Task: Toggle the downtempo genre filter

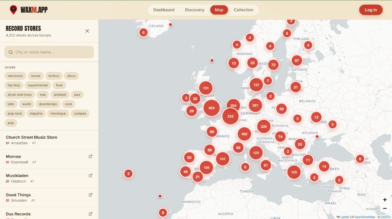Action: click(48, 104)
